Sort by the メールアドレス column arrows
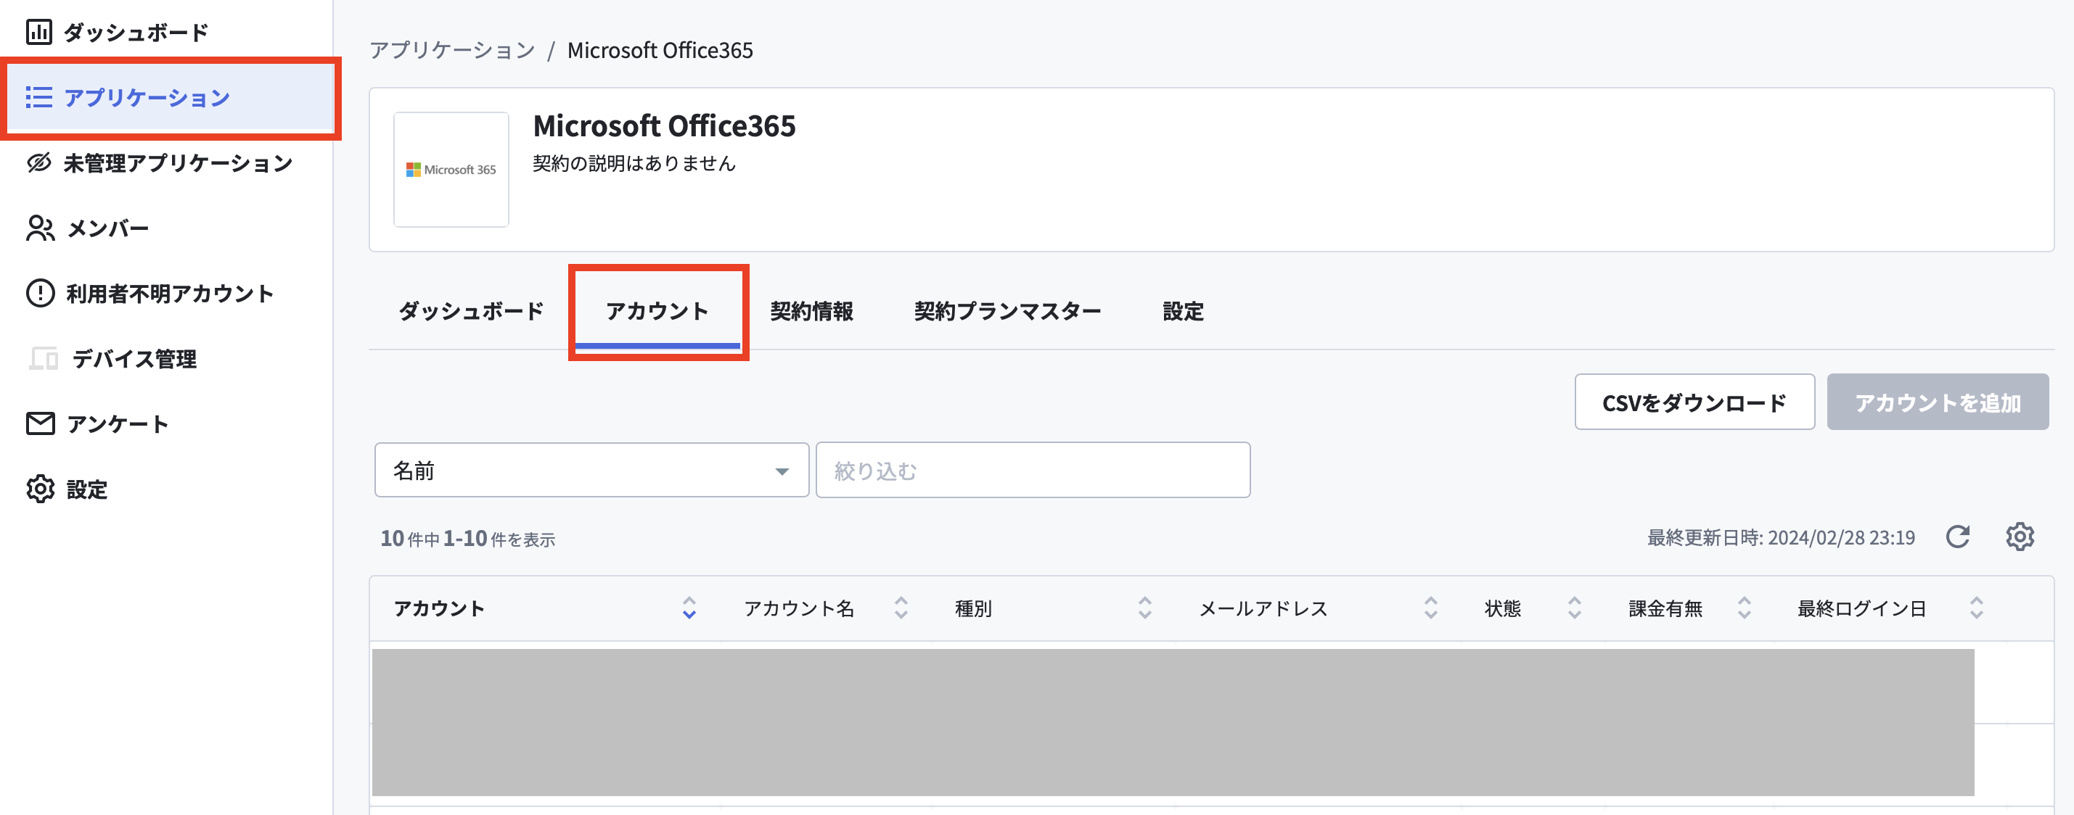 pos(1431,608)
